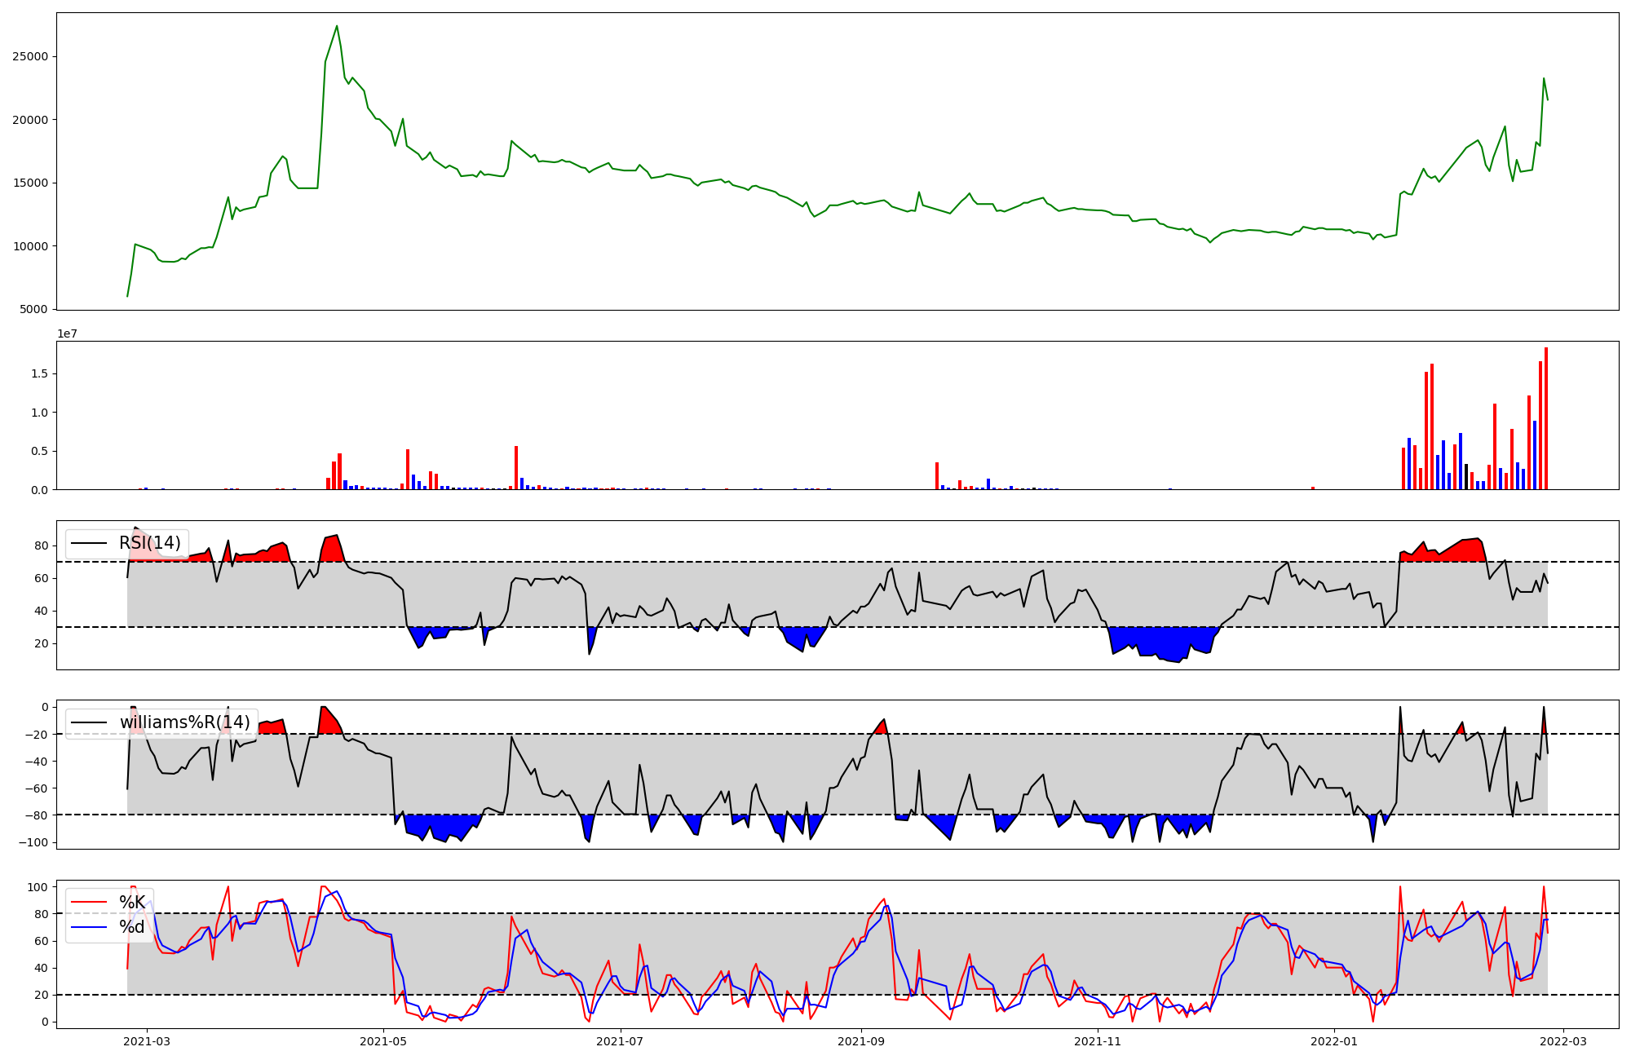Click the williams%R(14) legend text
This screenshot has width=1631, height=1060.
[184, 722]
